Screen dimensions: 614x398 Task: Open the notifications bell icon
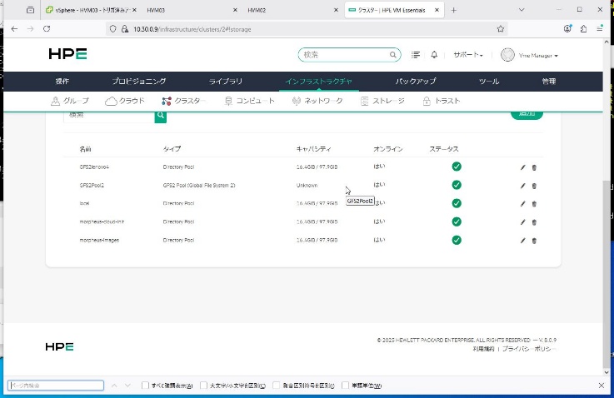(x=434, y=55)
